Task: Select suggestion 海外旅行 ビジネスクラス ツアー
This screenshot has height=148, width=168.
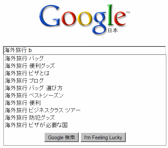Action: point(85,110)
